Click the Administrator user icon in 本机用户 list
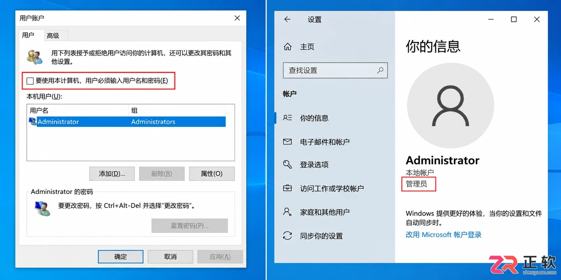 tap(32, 122)
